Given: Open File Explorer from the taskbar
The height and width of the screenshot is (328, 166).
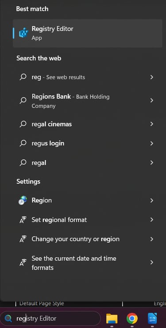Looking at the screenshot, I should pos(112,319).
